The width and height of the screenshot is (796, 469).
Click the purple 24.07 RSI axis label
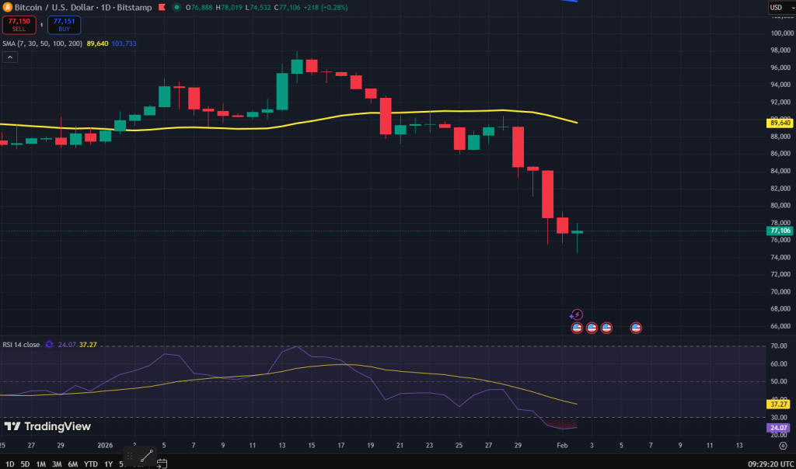777,428
